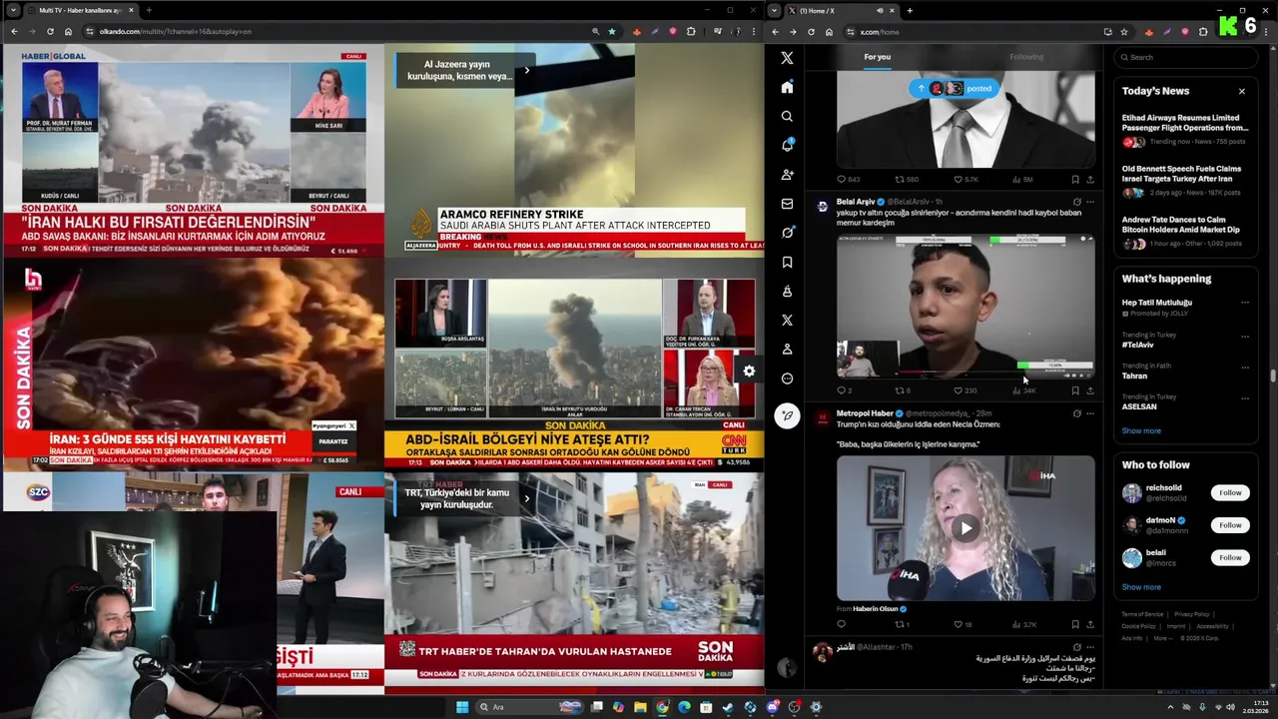Click Show more under Who to follow

pyautogui.click(x=1141, y=587)
